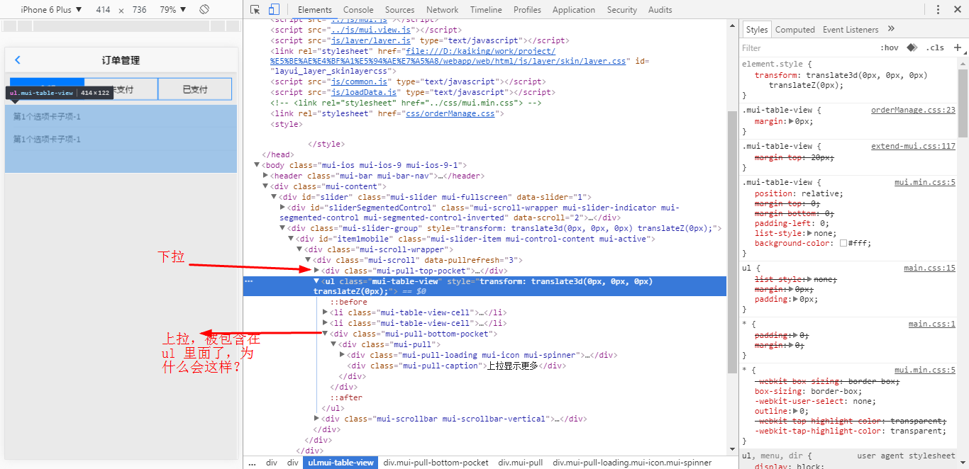Screen dimensions: 969x469
Task: Toggle the device toolbar icon
Action: pyautogui.click(x=274, y=10)
